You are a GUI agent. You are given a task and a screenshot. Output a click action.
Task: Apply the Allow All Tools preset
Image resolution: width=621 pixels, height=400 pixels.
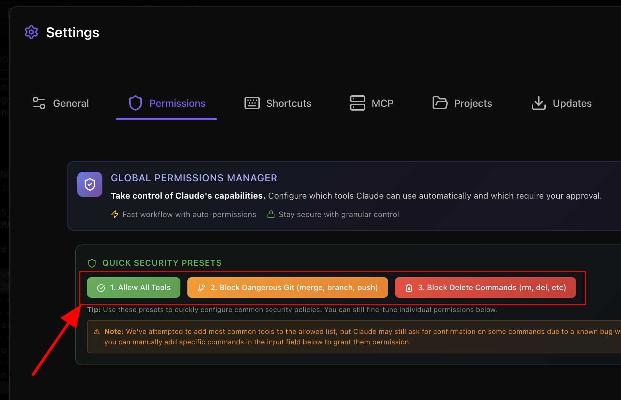(134, 287)
